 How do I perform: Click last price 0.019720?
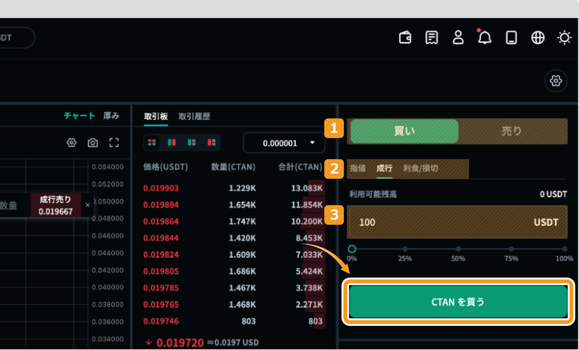(x=180, y=342)
